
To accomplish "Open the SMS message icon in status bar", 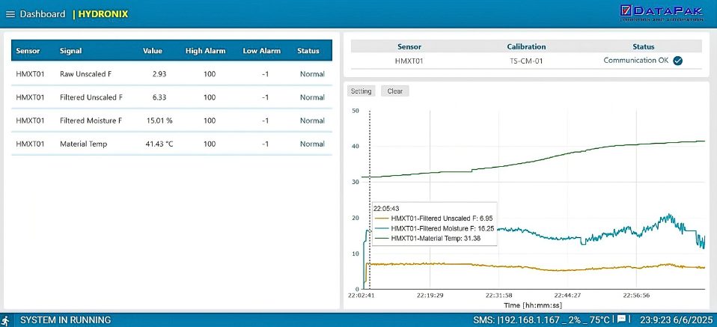I will 621,319.
